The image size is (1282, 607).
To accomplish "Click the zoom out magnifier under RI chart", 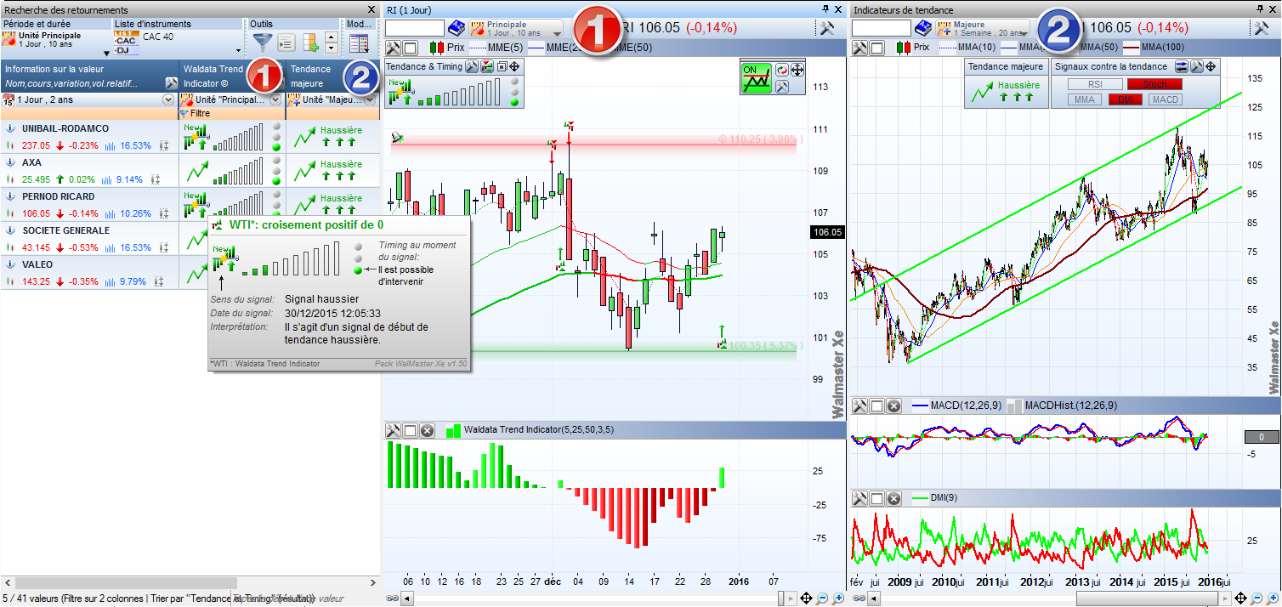I will pos(822,598).
